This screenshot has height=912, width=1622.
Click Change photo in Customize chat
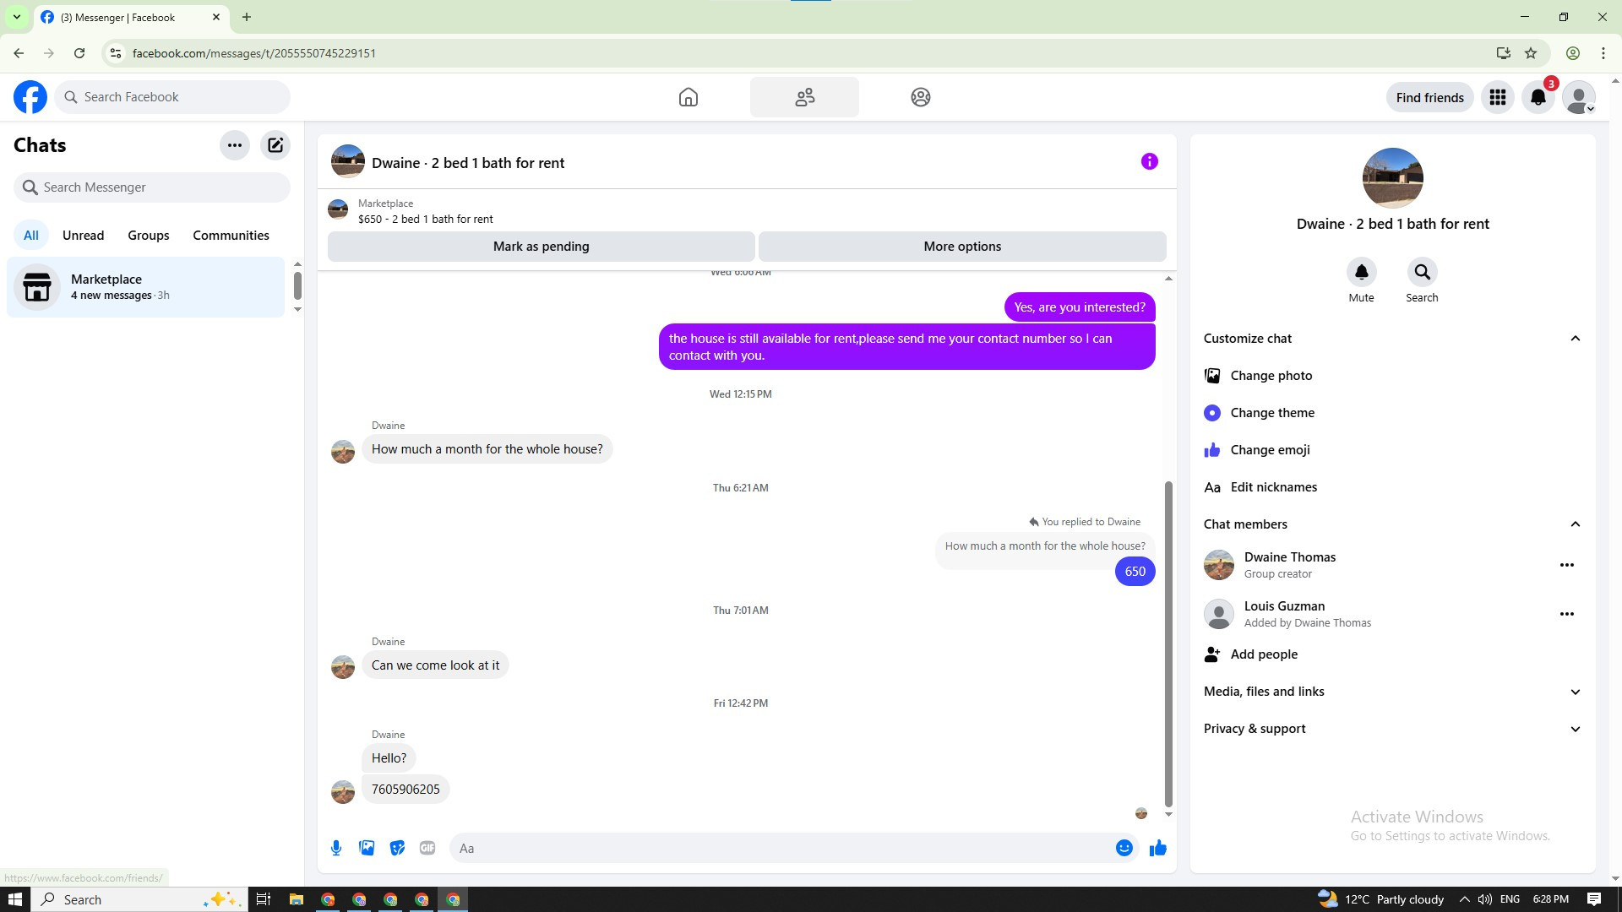[1392, 376]
